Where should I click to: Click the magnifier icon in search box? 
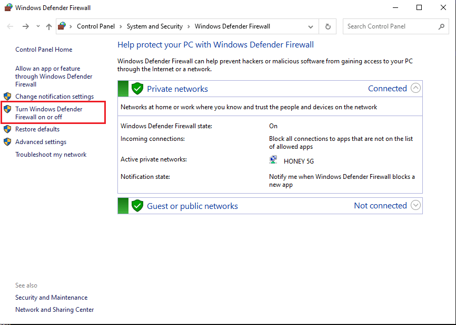point(441,26)
